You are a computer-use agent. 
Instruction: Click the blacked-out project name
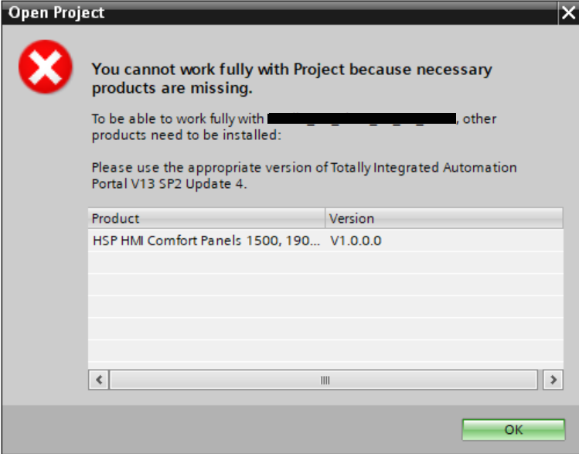[x=362, y=119]
